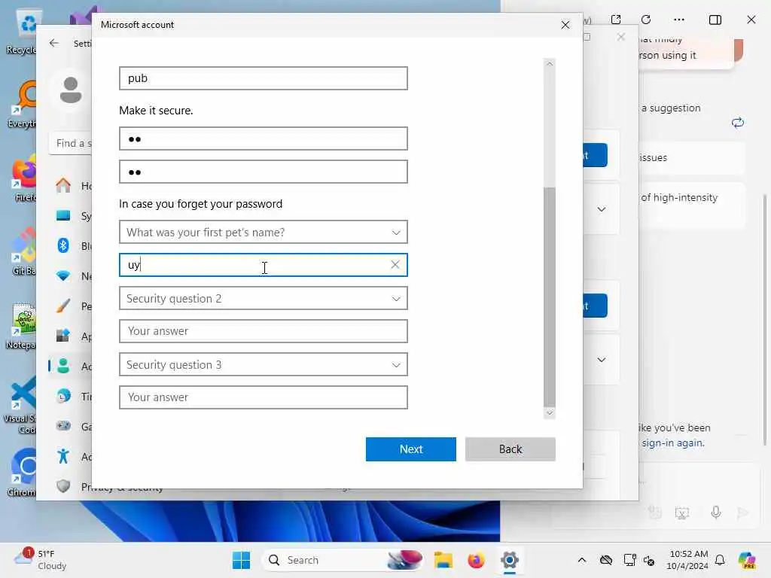The image size is (771, 578).
Task: Click the Next button
Action: (x=410, y=449)
